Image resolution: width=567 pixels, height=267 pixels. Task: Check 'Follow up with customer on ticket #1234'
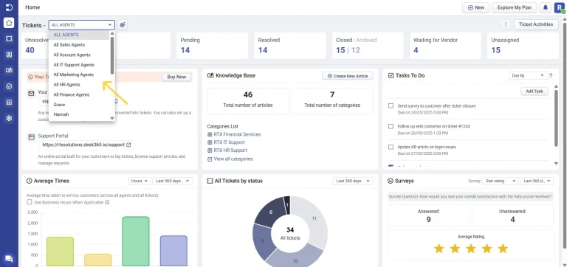pyautogui.click(x=391, y=126)
